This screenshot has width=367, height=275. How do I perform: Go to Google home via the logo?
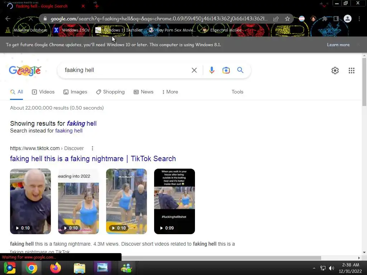25,71
